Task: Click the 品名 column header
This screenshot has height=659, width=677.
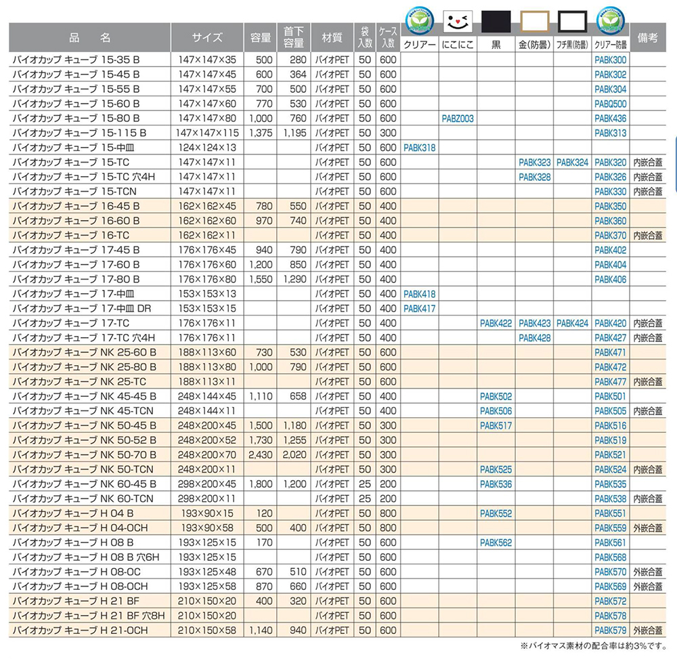Action: [90, 37]
